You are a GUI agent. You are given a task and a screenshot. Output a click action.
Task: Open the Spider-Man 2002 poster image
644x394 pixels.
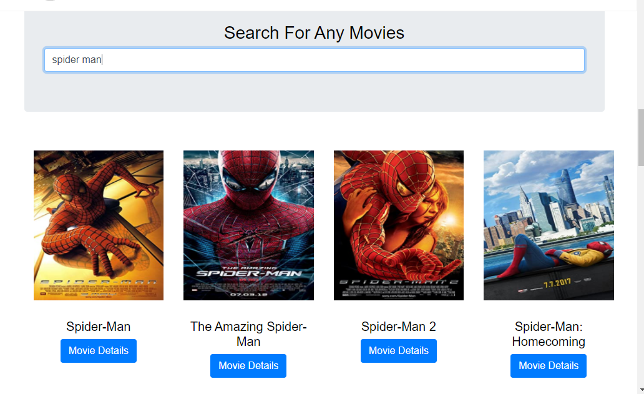click(x=99, y=225)
